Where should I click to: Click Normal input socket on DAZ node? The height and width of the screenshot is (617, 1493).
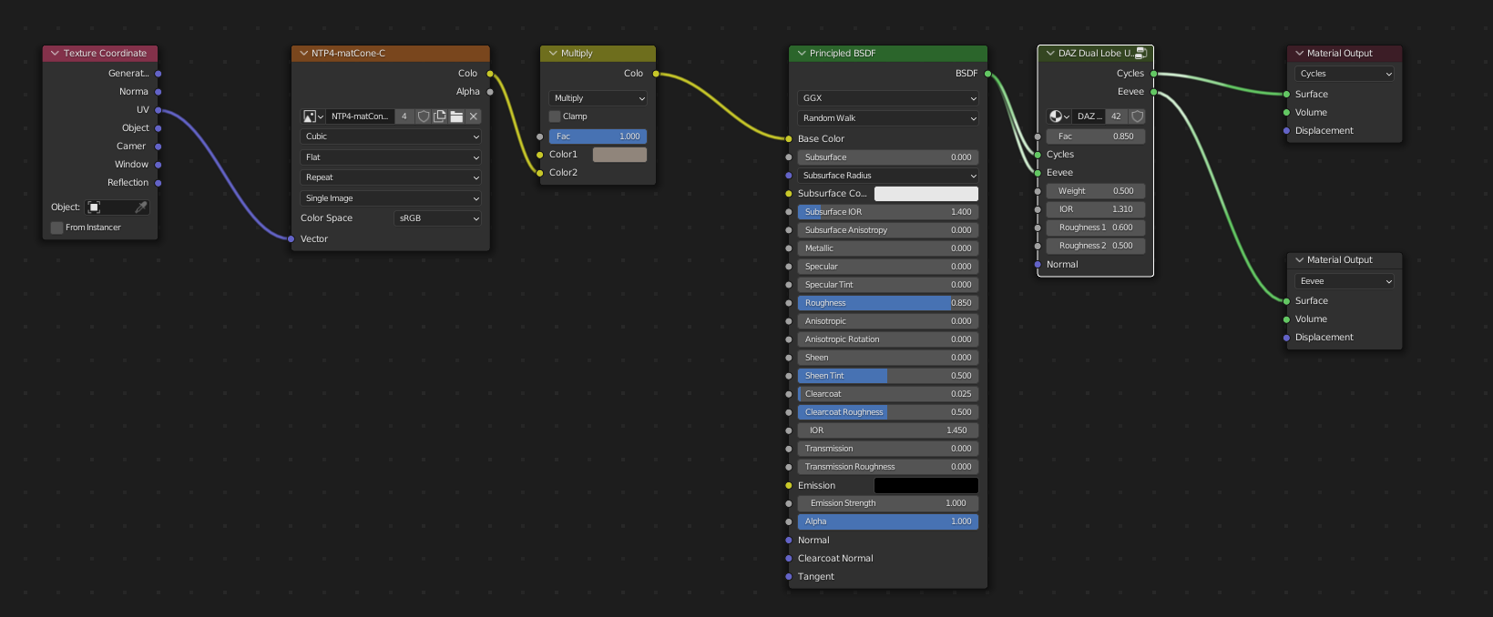click(1038, 265)
